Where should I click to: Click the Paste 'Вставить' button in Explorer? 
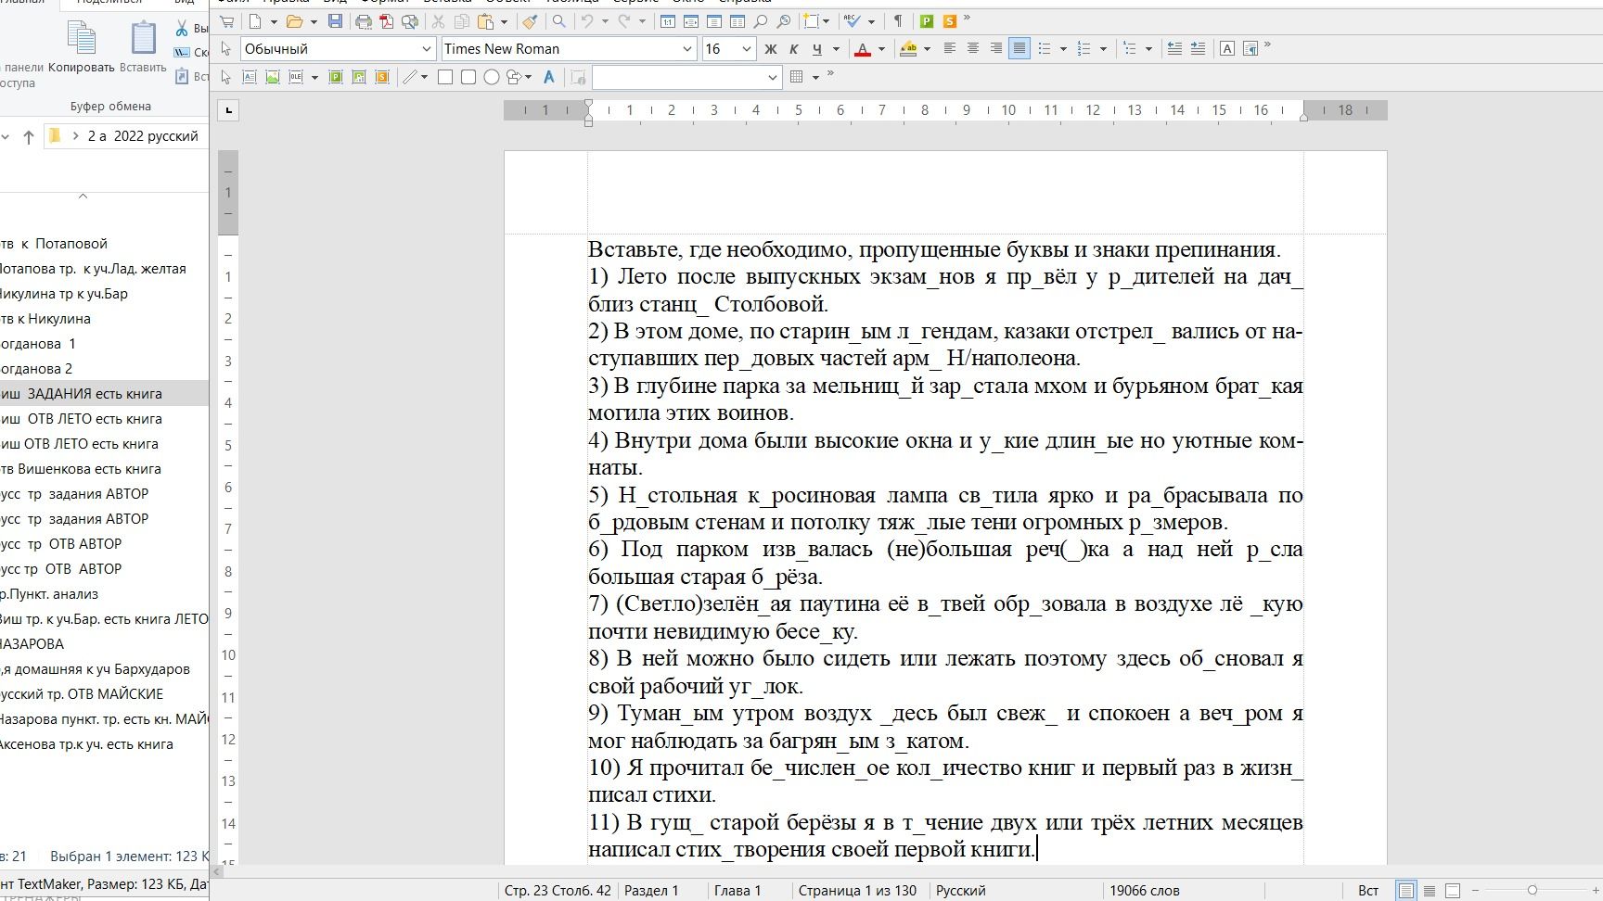click(143, 48)
